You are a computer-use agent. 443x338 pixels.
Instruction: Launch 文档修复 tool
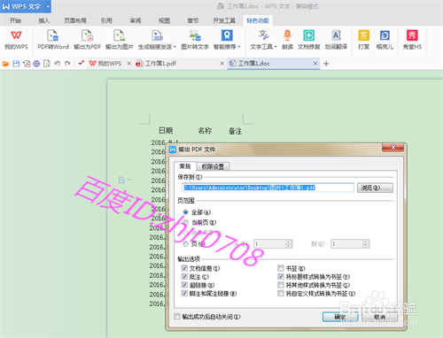tap(308, 40)
